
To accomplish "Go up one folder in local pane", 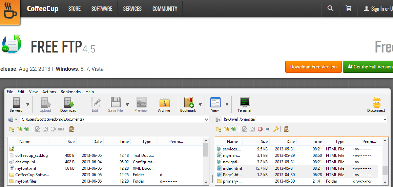I will click(19, 129).
